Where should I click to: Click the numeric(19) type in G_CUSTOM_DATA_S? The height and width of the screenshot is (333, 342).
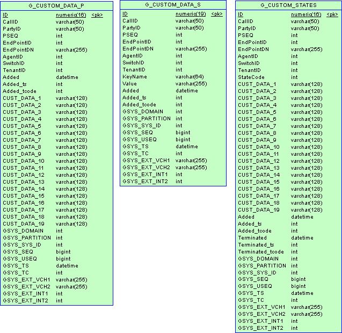(x=191, y=14)
